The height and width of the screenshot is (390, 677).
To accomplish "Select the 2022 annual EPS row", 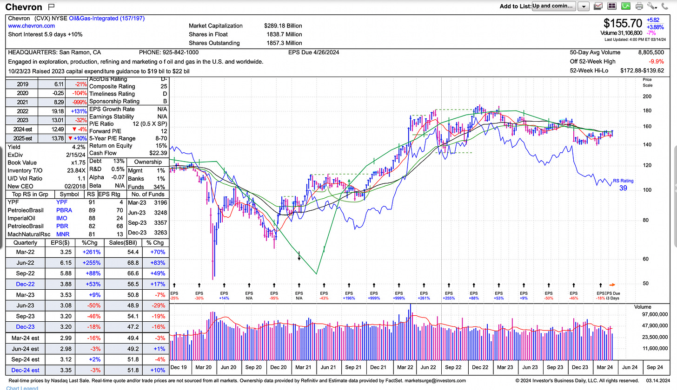I will pos(46,111).
